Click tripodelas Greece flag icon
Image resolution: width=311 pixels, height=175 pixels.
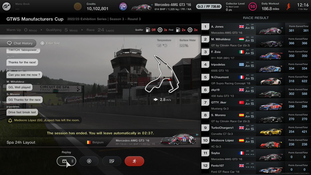pyautogui.click(x=242, y=64)
